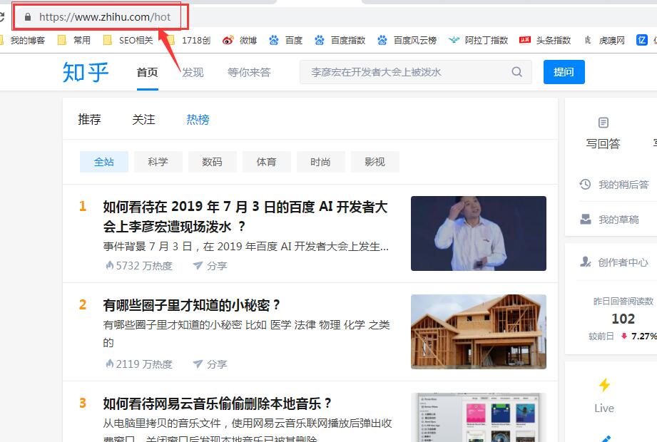Click the search magnifier icon

click(517, 72)
